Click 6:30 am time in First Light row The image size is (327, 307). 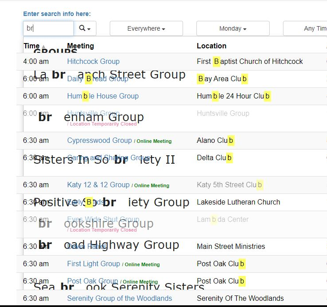click(x=36, y=264)
